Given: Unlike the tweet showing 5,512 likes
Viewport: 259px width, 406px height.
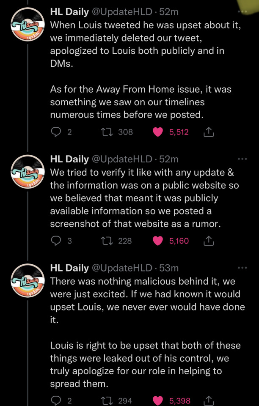Looking at the screenshot, I should pos(157,132).
